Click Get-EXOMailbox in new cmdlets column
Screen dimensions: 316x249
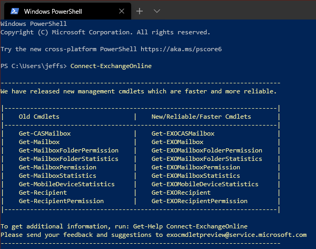[177, 142]
